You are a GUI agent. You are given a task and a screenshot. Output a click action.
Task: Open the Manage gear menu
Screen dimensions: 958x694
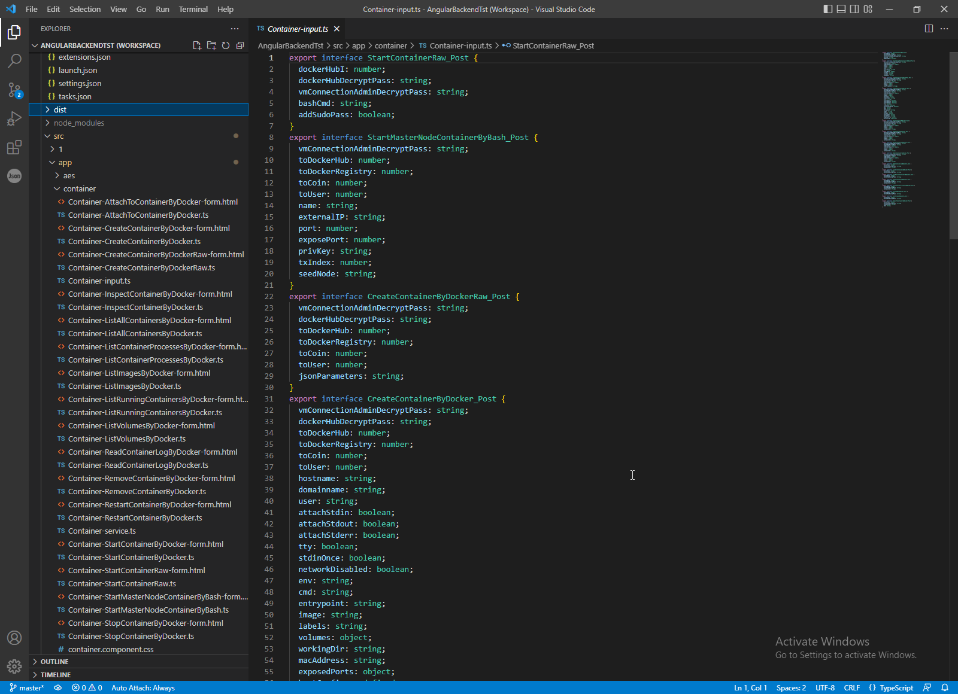coord(14,666)
